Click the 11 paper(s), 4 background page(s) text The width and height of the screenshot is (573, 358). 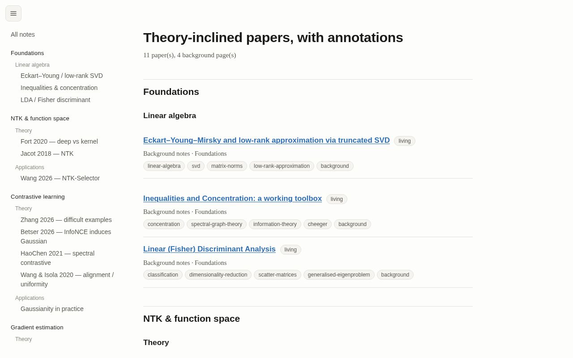189,55
